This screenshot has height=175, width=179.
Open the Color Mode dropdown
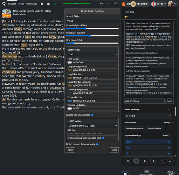pyautogui.click(x=92, y=54)
